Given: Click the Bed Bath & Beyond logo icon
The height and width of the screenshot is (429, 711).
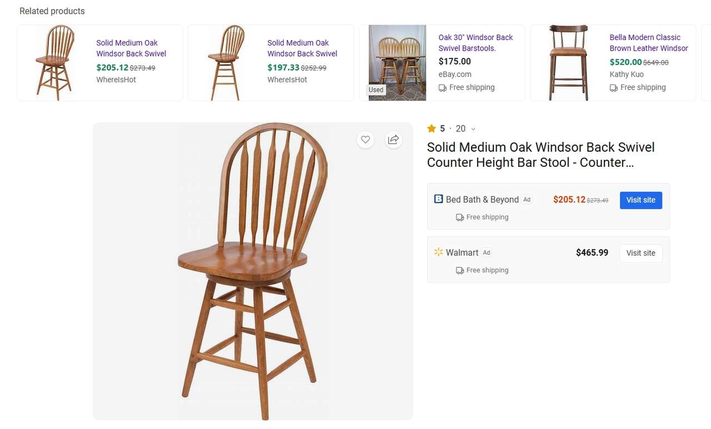Looking at the screenshot, I should tap(438, 199).
